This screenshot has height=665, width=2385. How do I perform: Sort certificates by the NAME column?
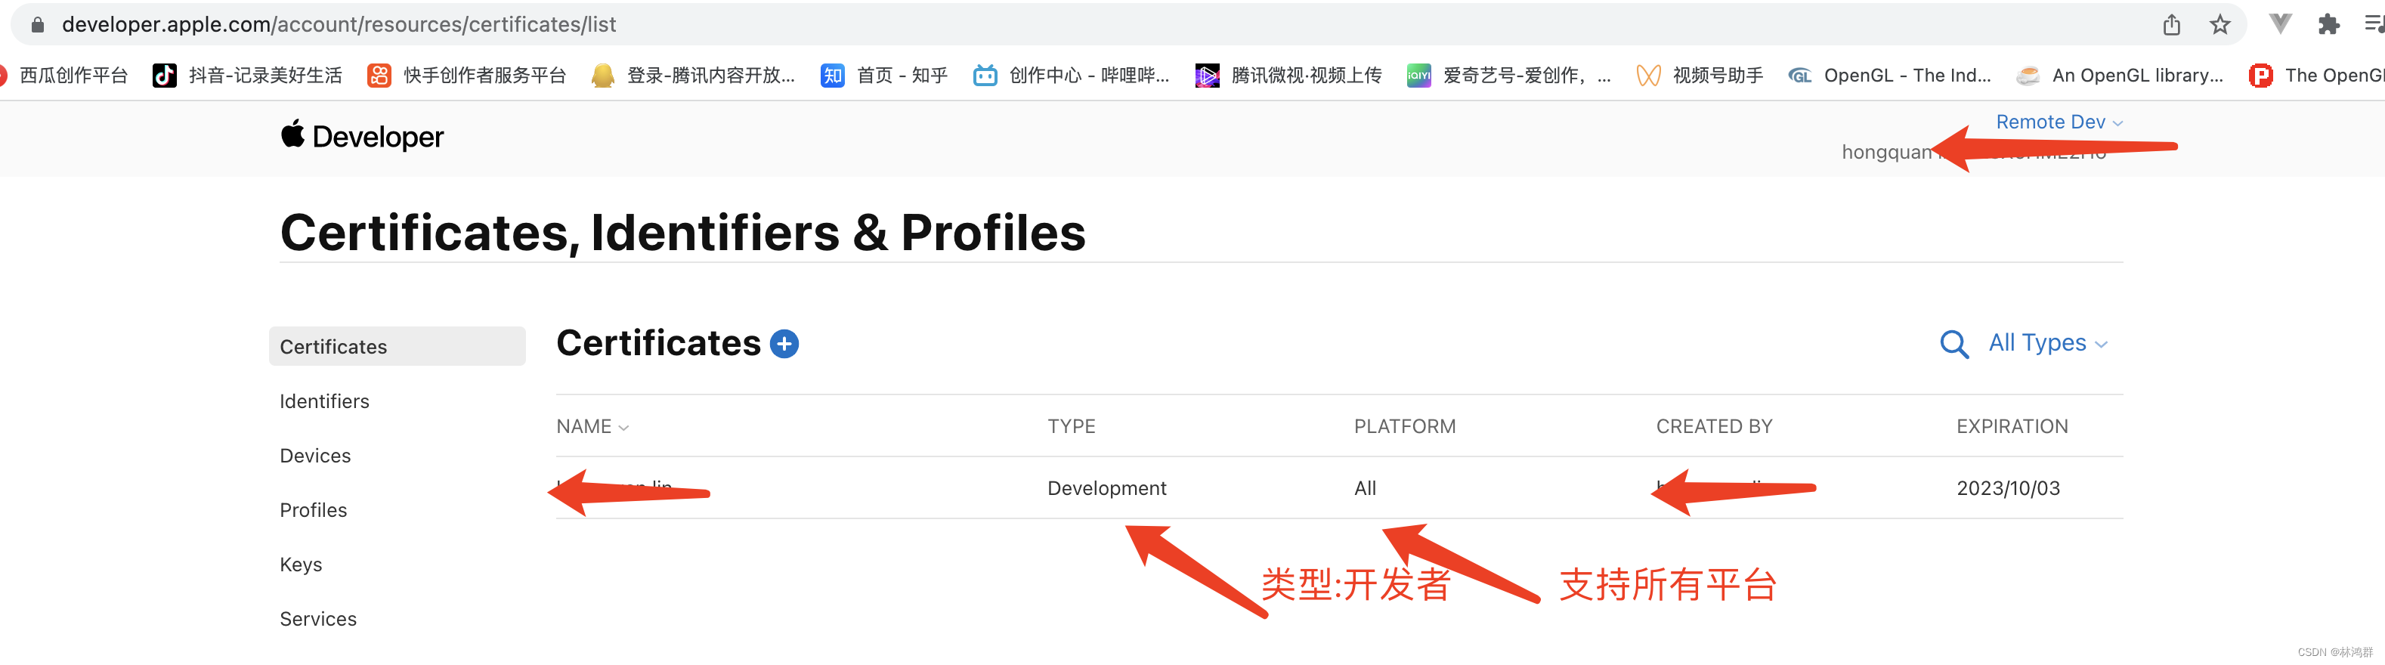pos(592,427)
